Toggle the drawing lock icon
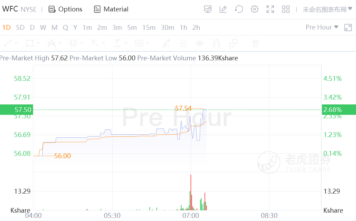This screenshot has height=221, width=356. [183, 43]
